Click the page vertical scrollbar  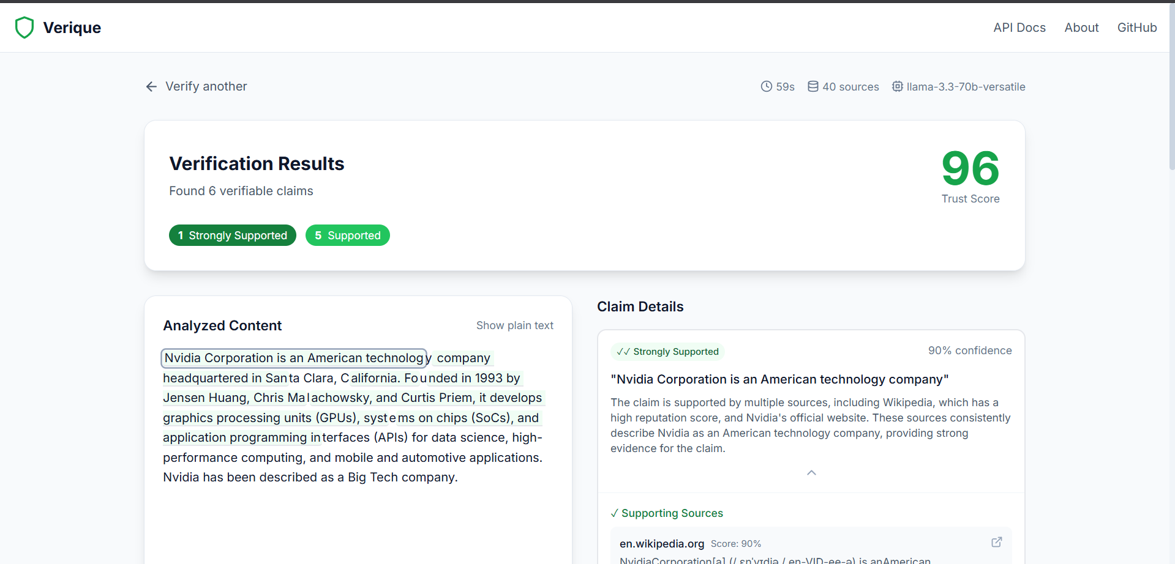(x=1171, y=86)
